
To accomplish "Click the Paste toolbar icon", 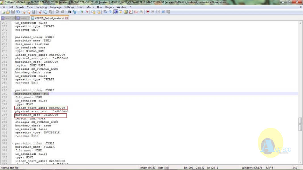I will click(51, 12).
